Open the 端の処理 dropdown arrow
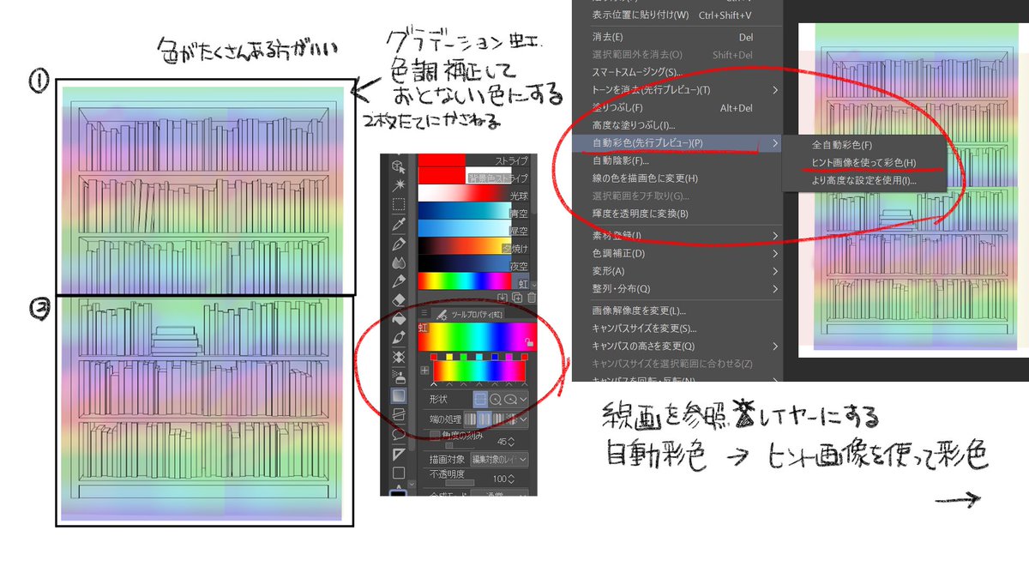This screenshot has height=579, width=1029. click(x=523, y=419)
